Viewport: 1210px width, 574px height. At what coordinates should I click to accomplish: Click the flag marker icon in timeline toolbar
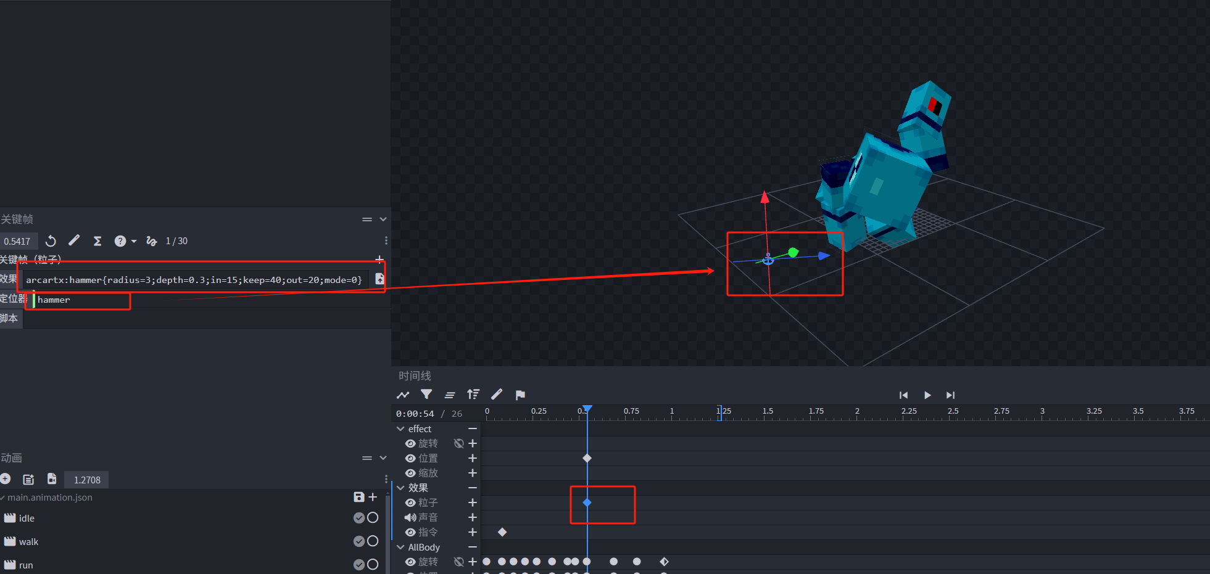click(520, 395)
